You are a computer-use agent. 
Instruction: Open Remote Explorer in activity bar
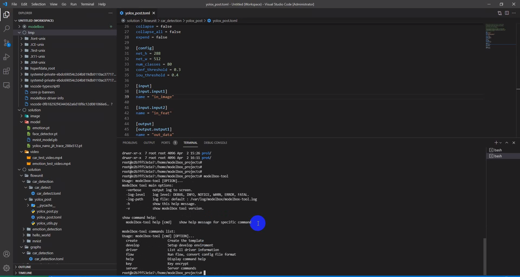tap(6, 85)
